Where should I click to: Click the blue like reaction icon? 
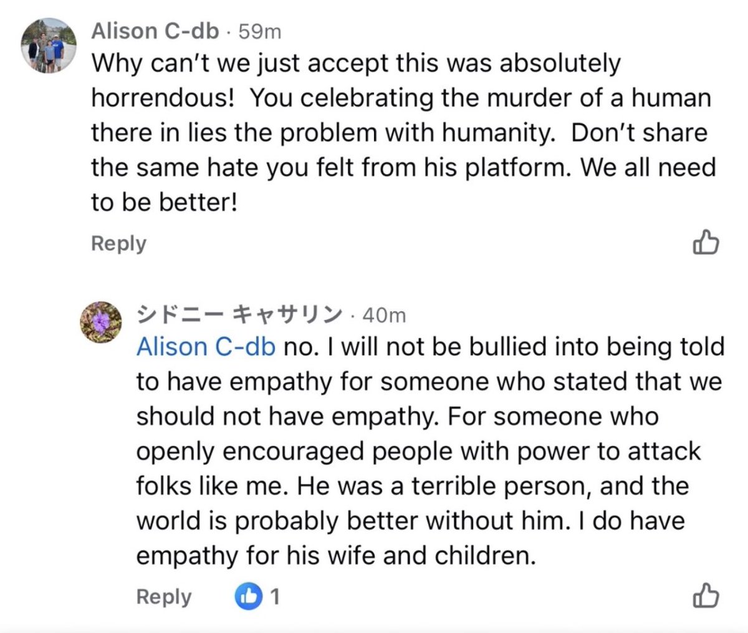[247, 597]
